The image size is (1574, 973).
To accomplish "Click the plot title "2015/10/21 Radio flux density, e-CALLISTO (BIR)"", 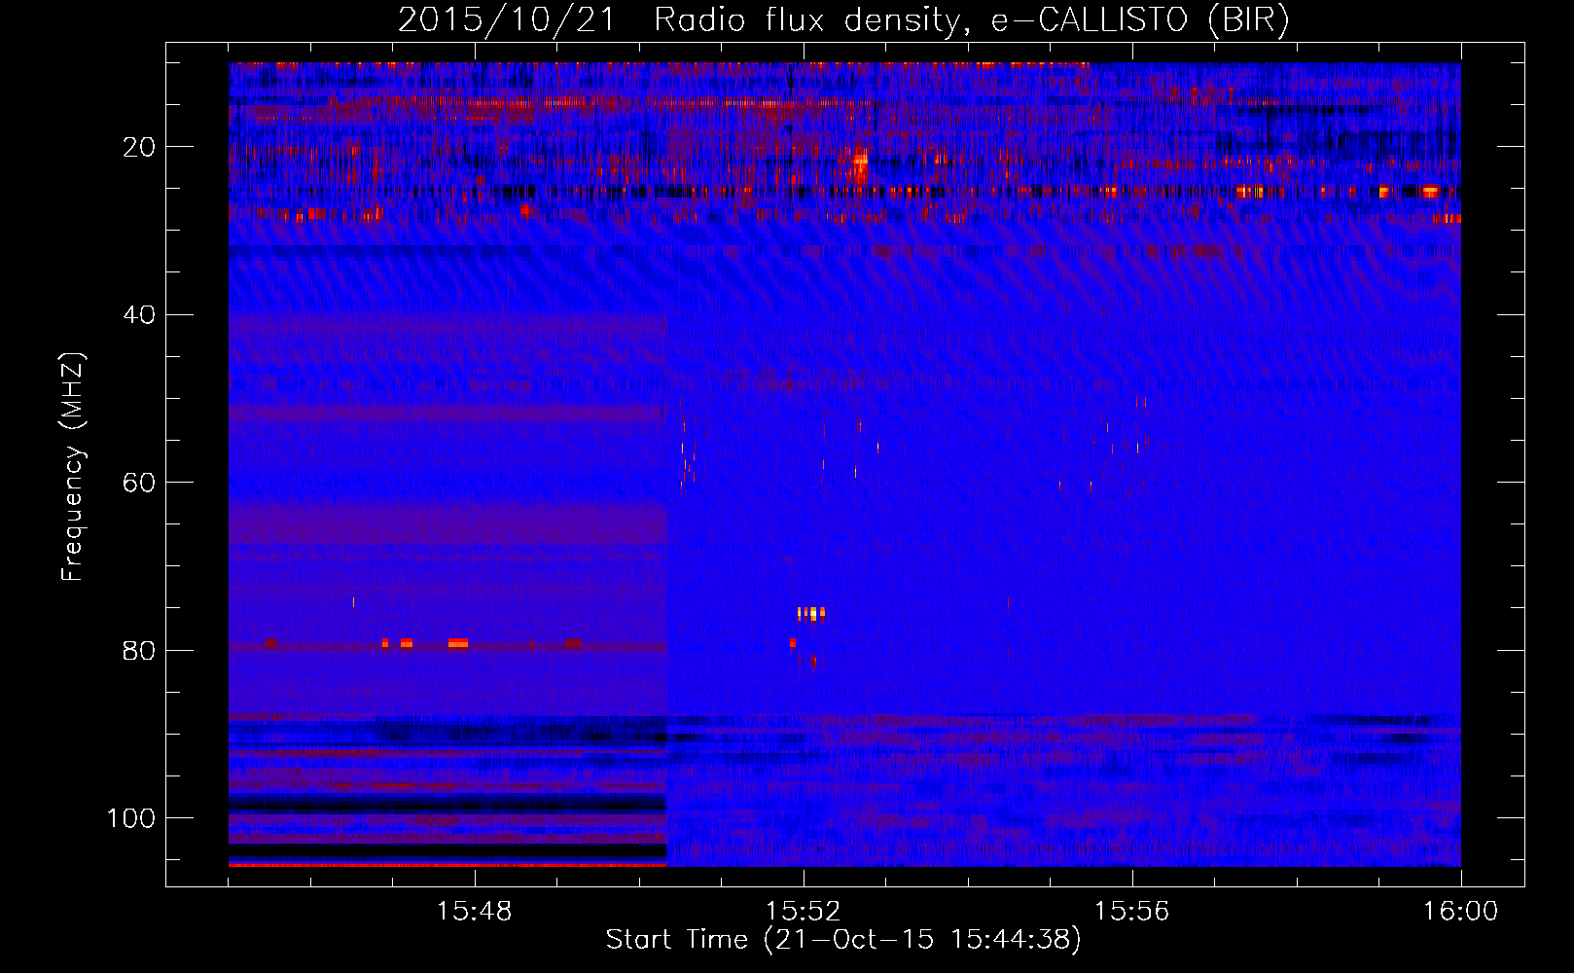I will click(843, 20).
